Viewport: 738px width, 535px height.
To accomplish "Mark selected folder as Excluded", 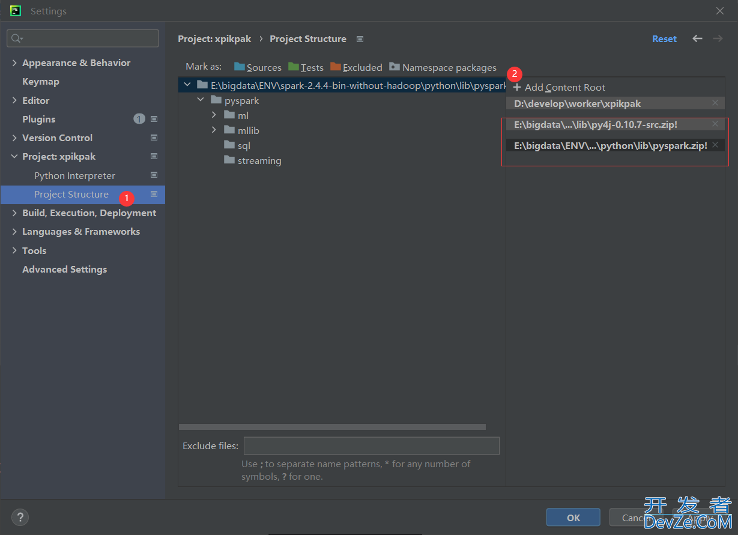I will [356, 67].
